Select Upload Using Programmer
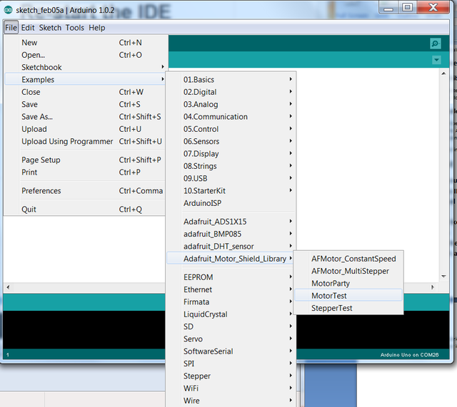This screenshot has width=457, height=407. [67, 142]
